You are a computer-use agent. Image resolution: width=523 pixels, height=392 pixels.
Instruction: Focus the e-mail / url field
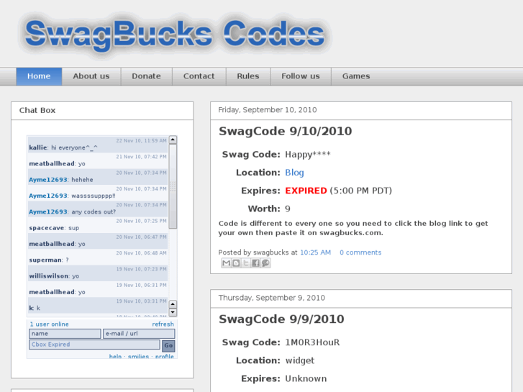(x=139, y=334)
